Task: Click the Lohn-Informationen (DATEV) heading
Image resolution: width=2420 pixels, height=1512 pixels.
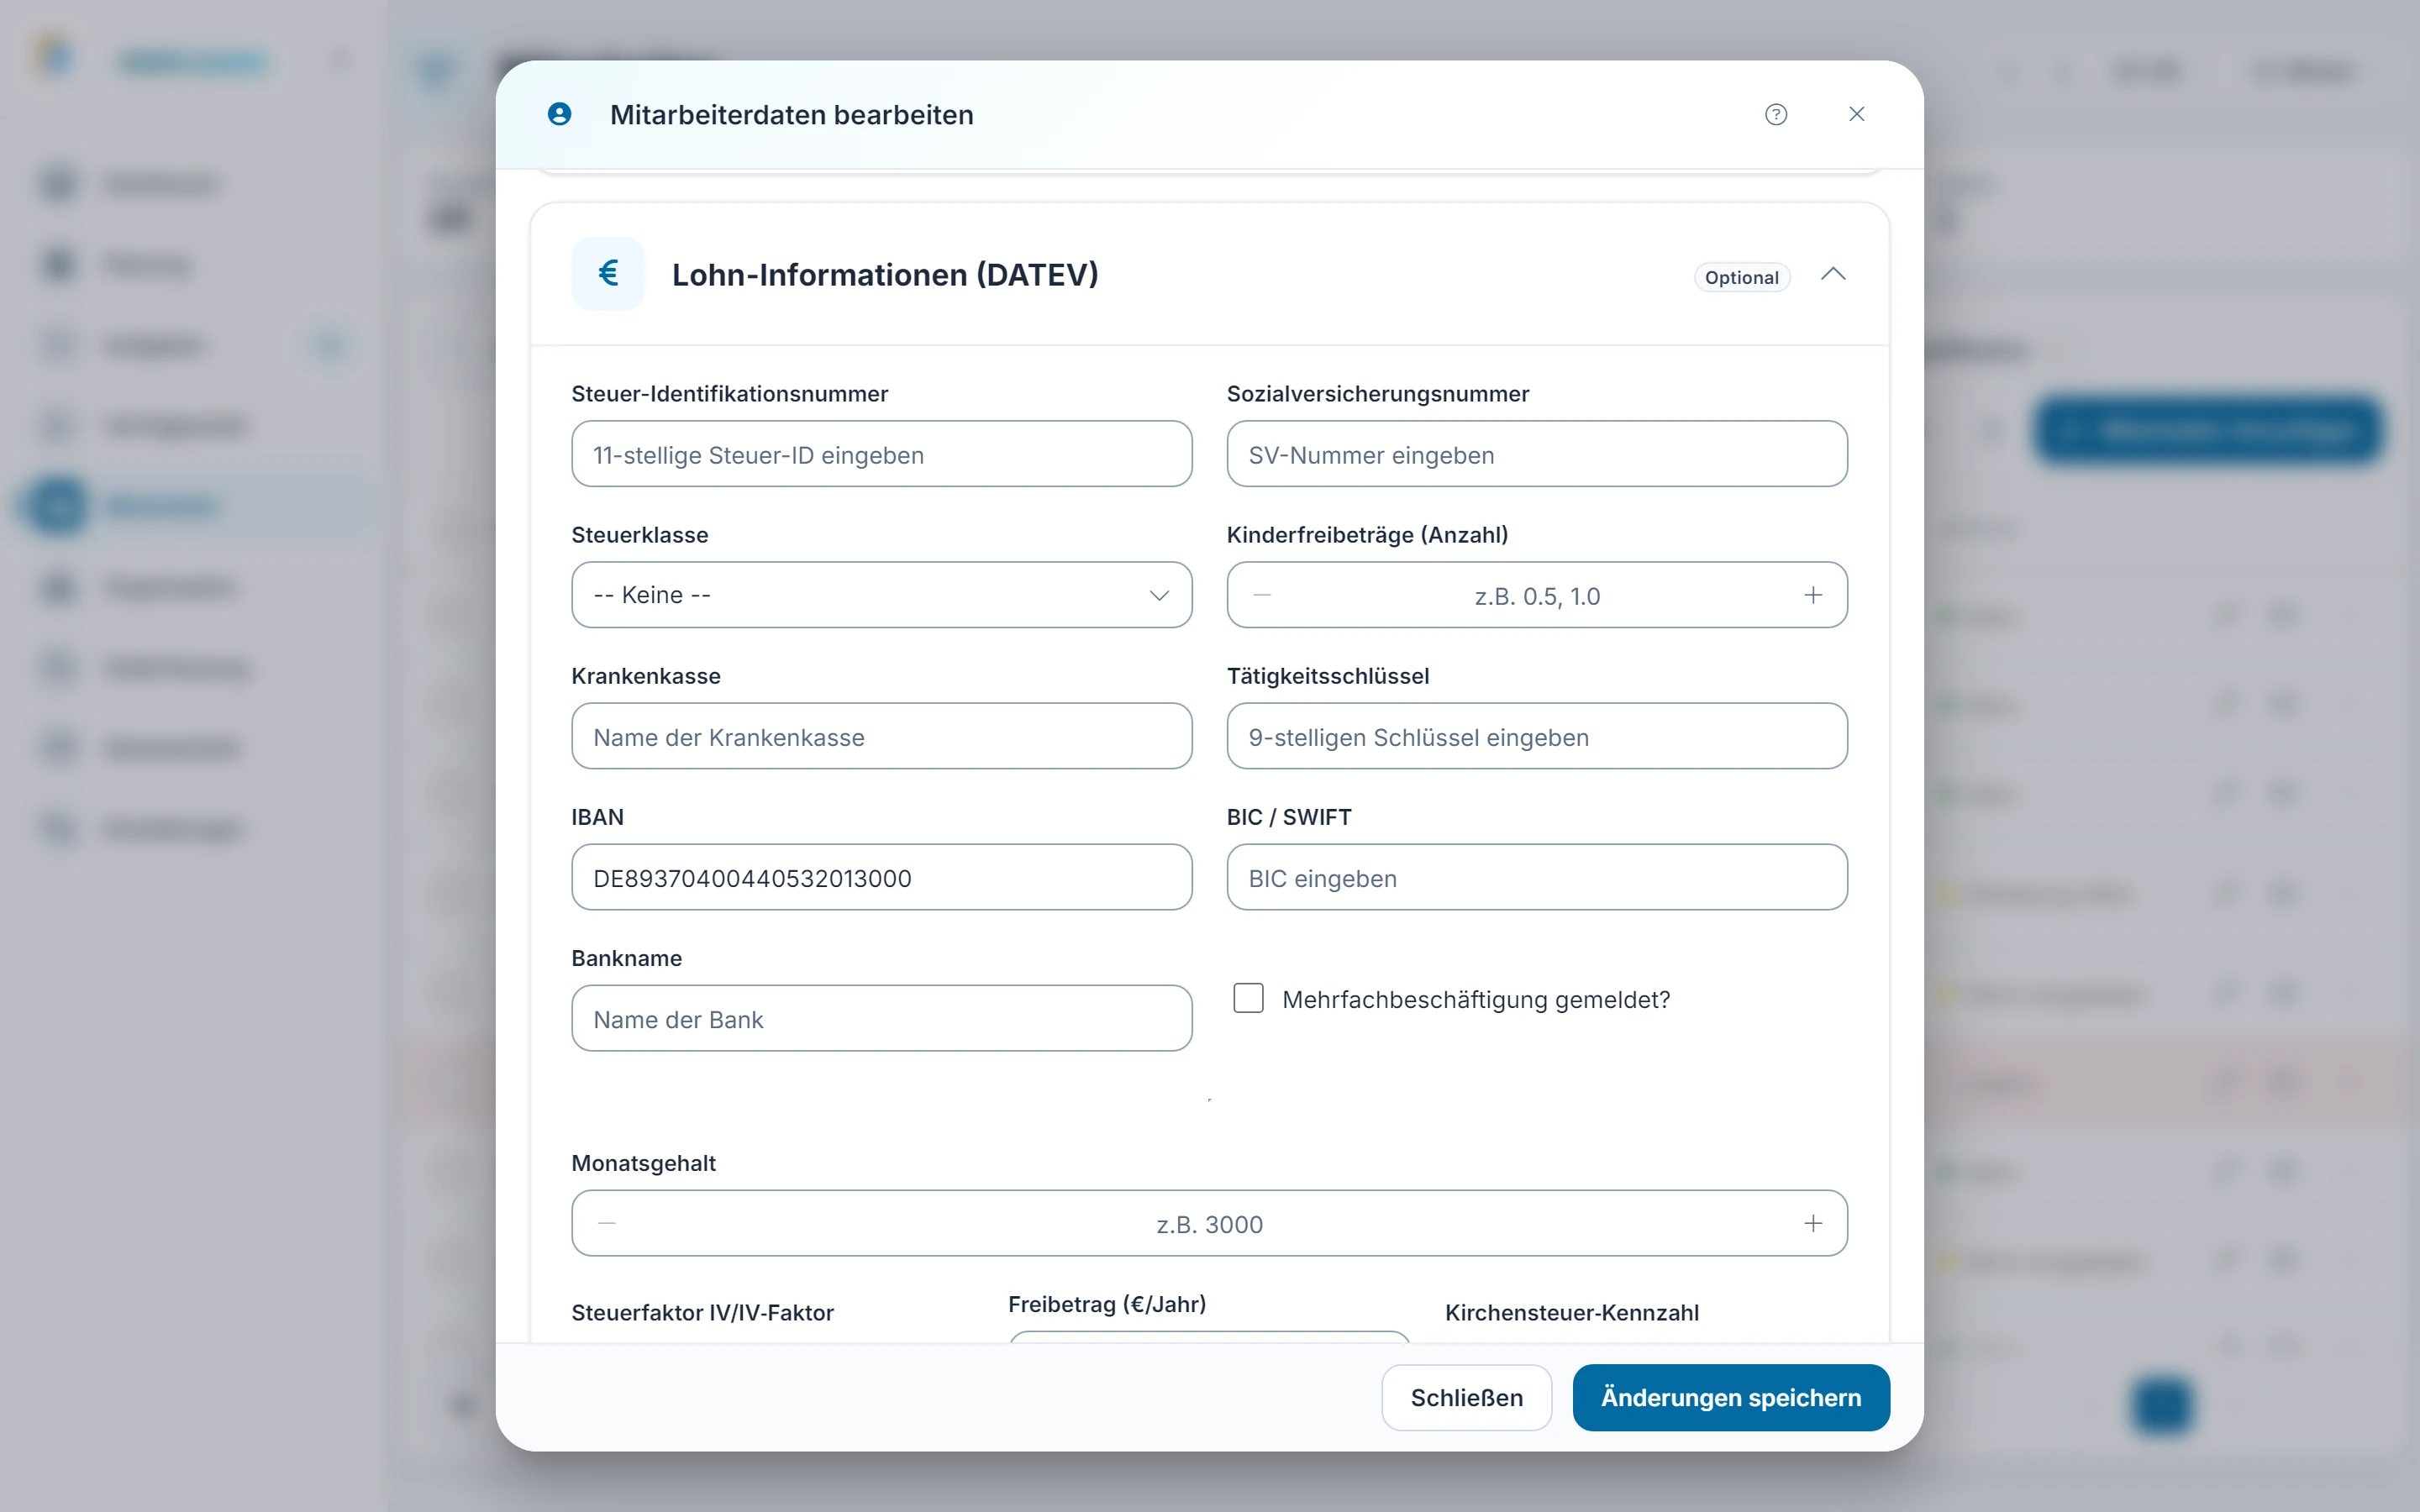Action: click(x=885, y=274)
